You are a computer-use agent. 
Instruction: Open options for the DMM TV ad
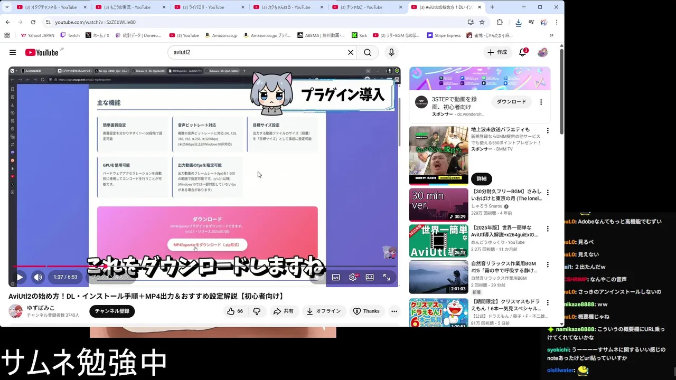(x=548, y=130)
